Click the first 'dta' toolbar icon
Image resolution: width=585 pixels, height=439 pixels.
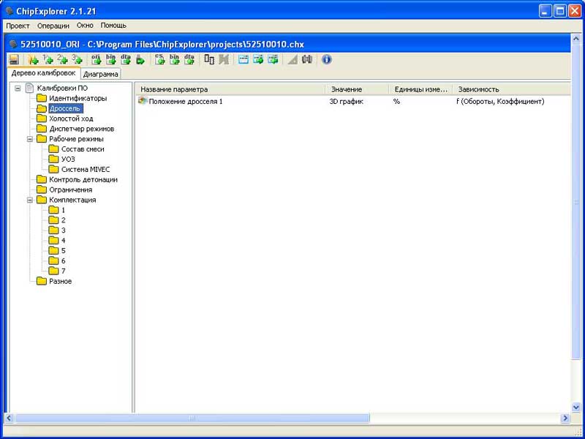(x=125, y=59)
